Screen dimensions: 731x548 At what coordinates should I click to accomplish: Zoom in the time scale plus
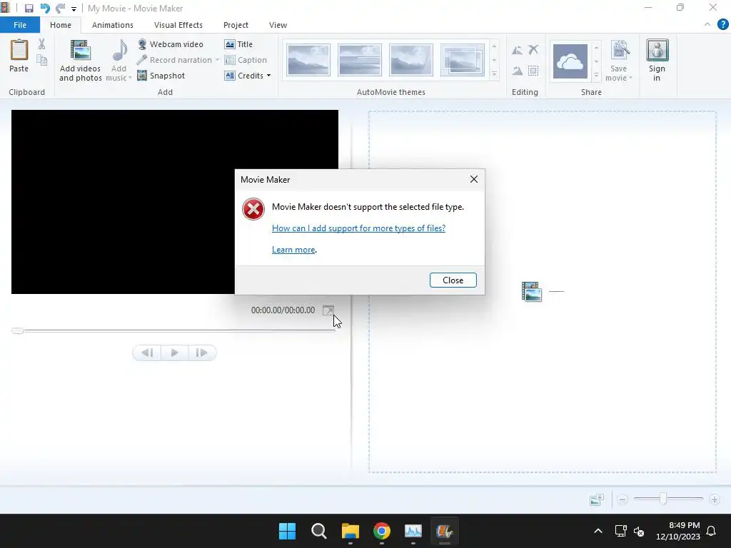click(714, 499)
